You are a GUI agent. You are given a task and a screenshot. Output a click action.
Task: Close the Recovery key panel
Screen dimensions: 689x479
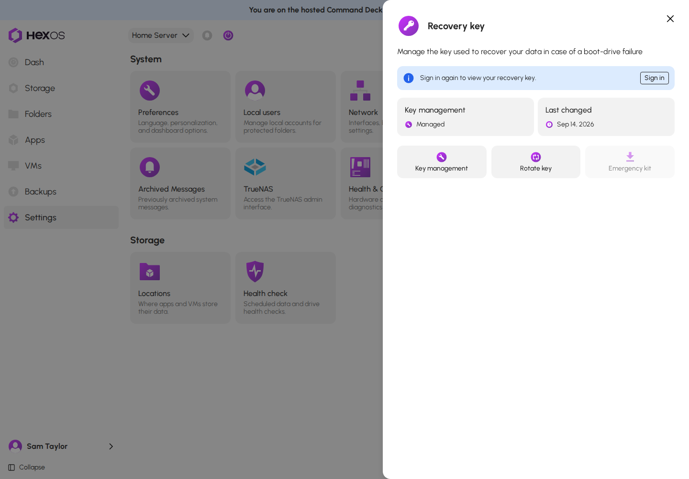coord(670,19)
